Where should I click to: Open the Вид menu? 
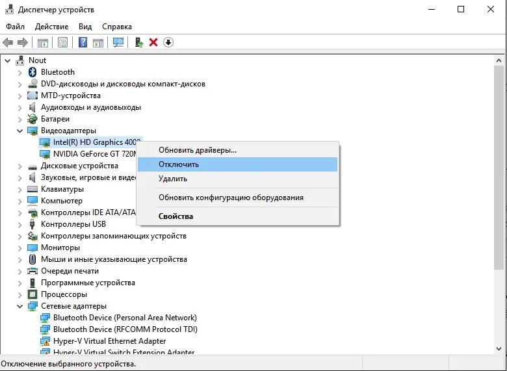[x=85, y=27]
